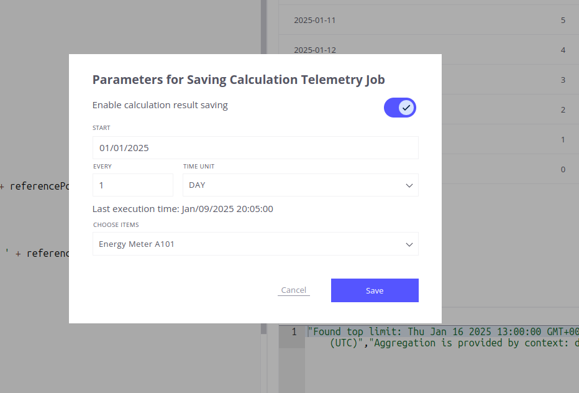Viewport: 579px width, 393px height.
Task: Select the 2025-01-11 table row
Action: (429, 21)
